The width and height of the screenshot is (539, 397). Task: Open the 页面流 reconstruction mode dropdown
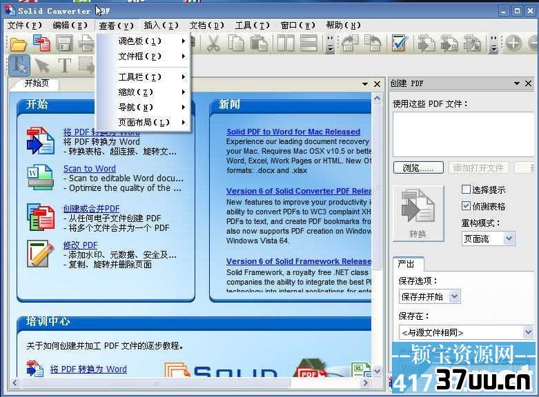click(509, 238)
